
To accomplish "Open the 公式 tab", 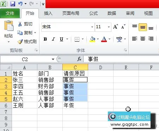I will [x=93, y=13].
